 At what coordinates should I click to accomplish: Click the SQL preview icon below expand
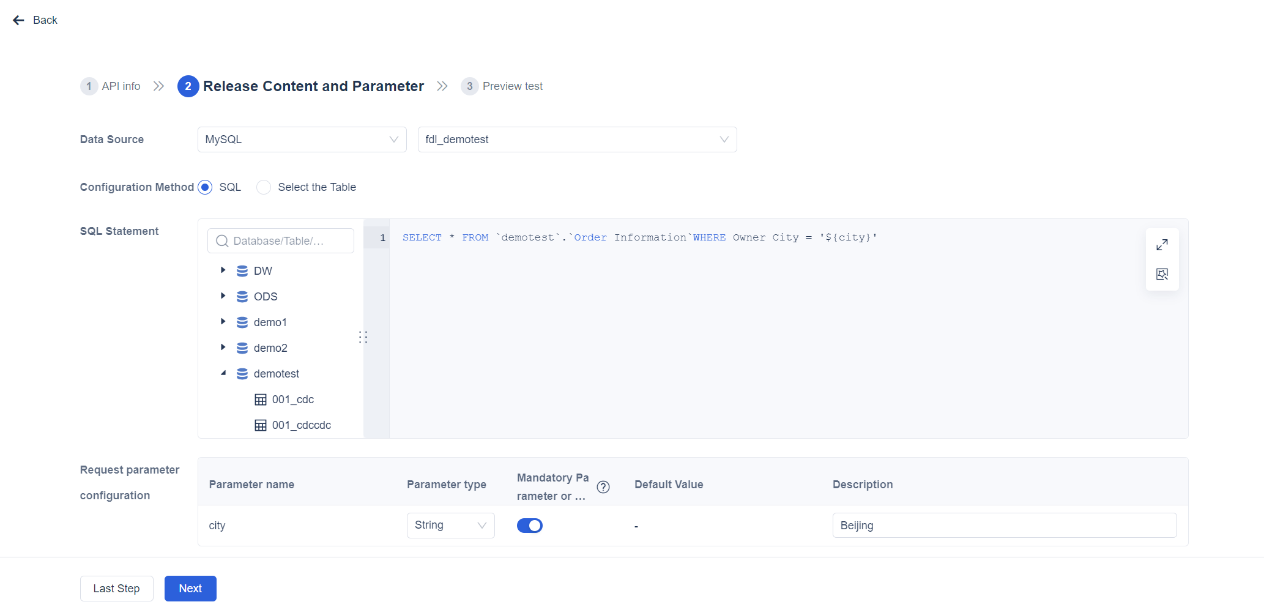click(x=1162, y=274)
